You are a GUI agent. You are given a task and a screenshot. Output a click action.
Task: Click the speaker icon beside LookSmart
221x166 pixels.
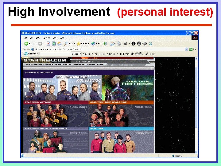(x=132, y=53)
